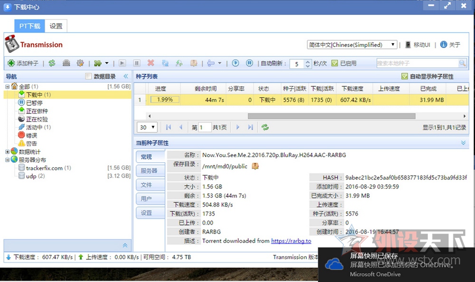Click the search magnifier icon

462,63
